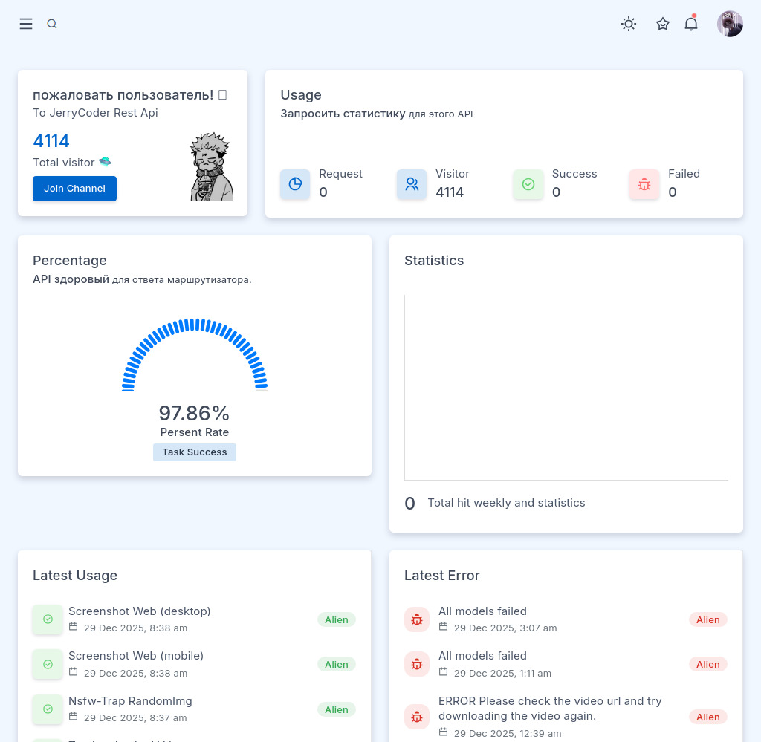The height and width of the screenshot is (742, 761).
Task: Click the semicircle percentage gauge
Action: click(195, 355)
